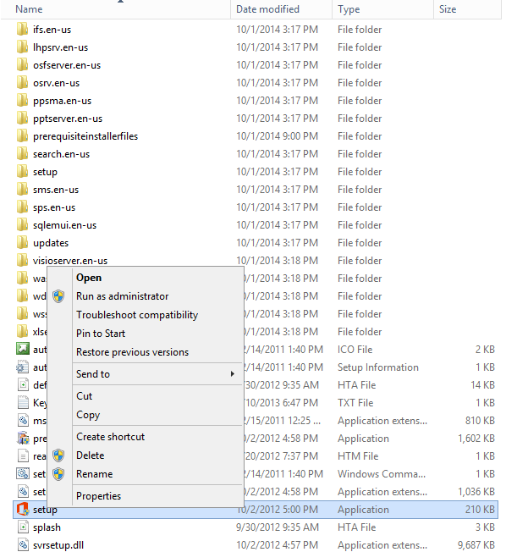The width and height of the screenshot is (506, 552).
Task: Expand the Send to submenu arrow
Action: click(x=232, y=374)
